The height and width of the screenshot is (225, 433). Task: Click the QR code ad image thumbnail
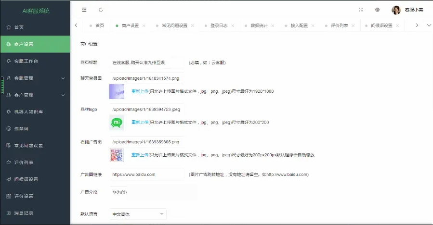(117, 155)
